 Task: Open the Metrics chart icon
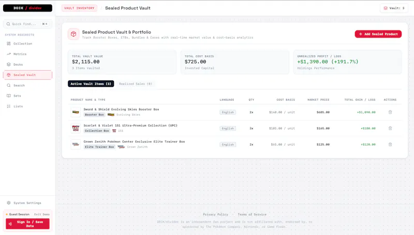click(9, 54)
